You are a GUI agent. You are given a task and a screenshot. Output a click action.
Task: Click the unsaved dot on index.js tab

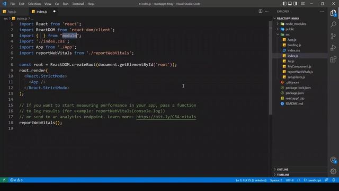coord(54,11)
